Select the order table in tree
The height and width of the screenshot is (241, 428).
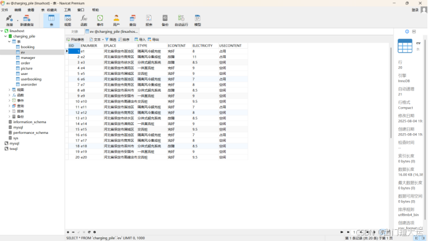25,63
